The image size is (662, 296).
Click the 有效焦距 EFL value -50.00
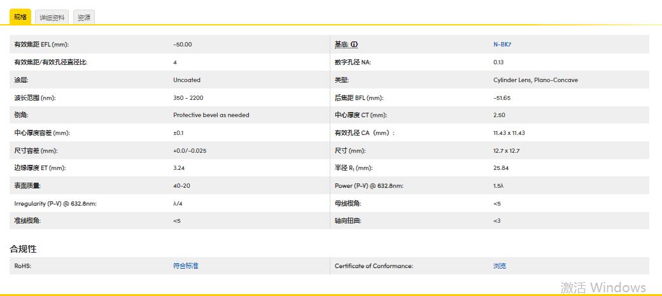(182, 45)
